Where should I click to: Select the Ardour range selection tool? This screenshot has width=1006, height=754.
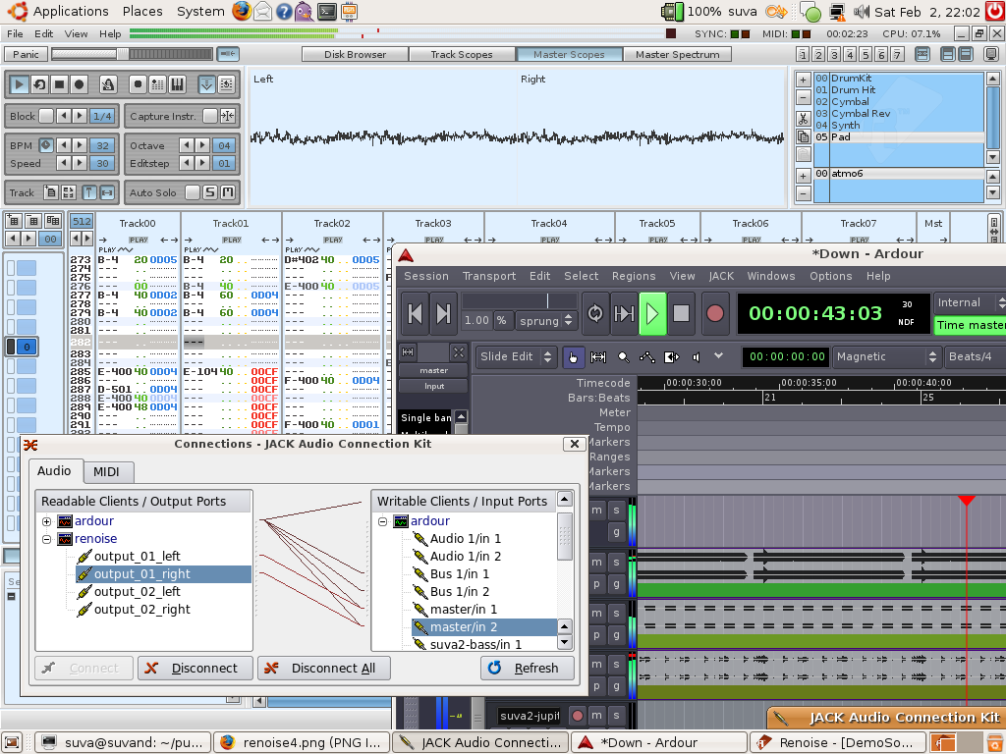(x=598, y=357)
